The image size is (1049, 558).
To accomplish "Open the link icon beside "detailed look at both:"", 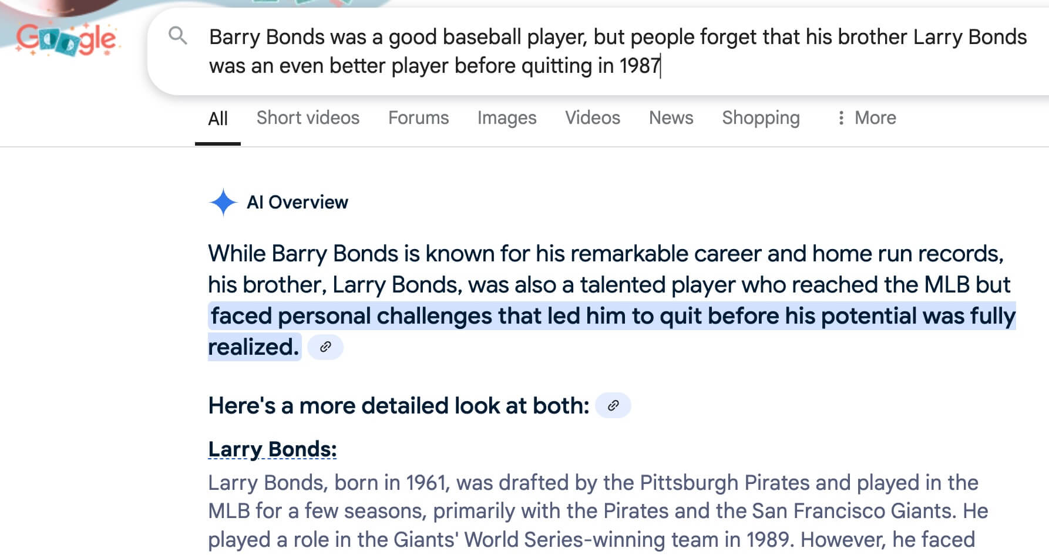I will point(613,406).
